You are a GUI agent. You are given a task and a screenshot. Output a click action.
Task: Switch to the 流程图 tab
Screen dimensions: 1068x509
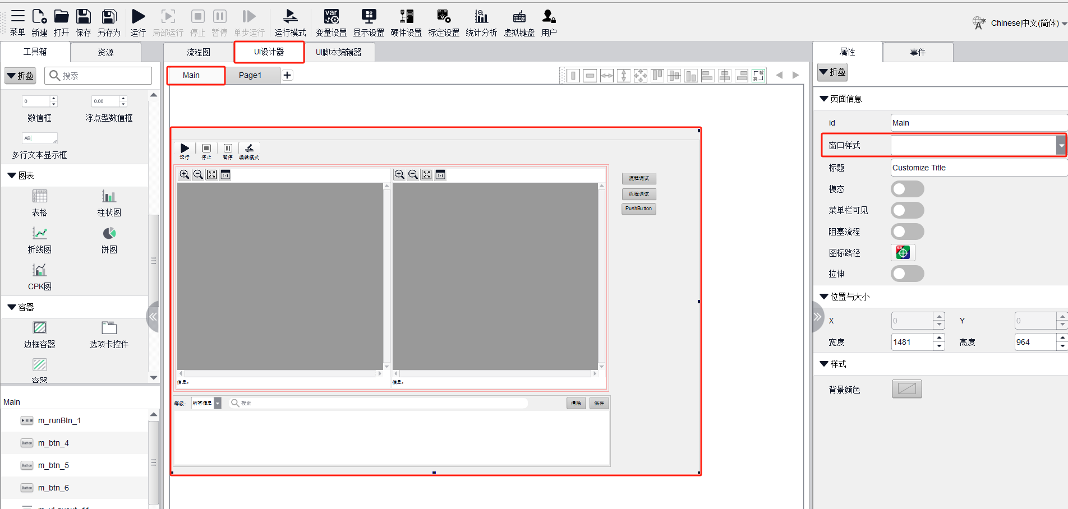click(199, 52)
